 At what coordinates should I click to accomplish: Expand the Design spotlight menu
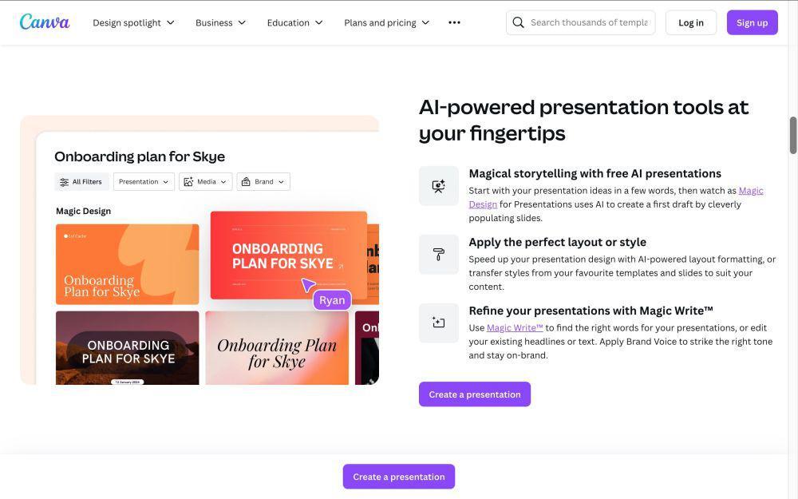point(133,22)
